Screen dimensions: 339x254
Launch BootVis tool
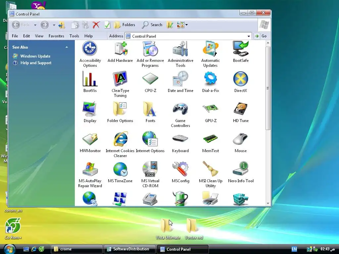point(90,82)
